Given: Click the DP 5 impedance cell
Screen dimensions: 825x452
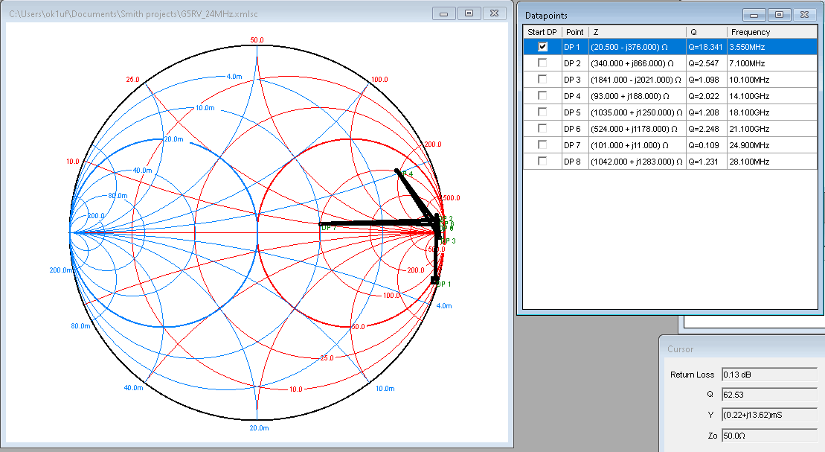Looking at the screenshot, I should 637,112.
